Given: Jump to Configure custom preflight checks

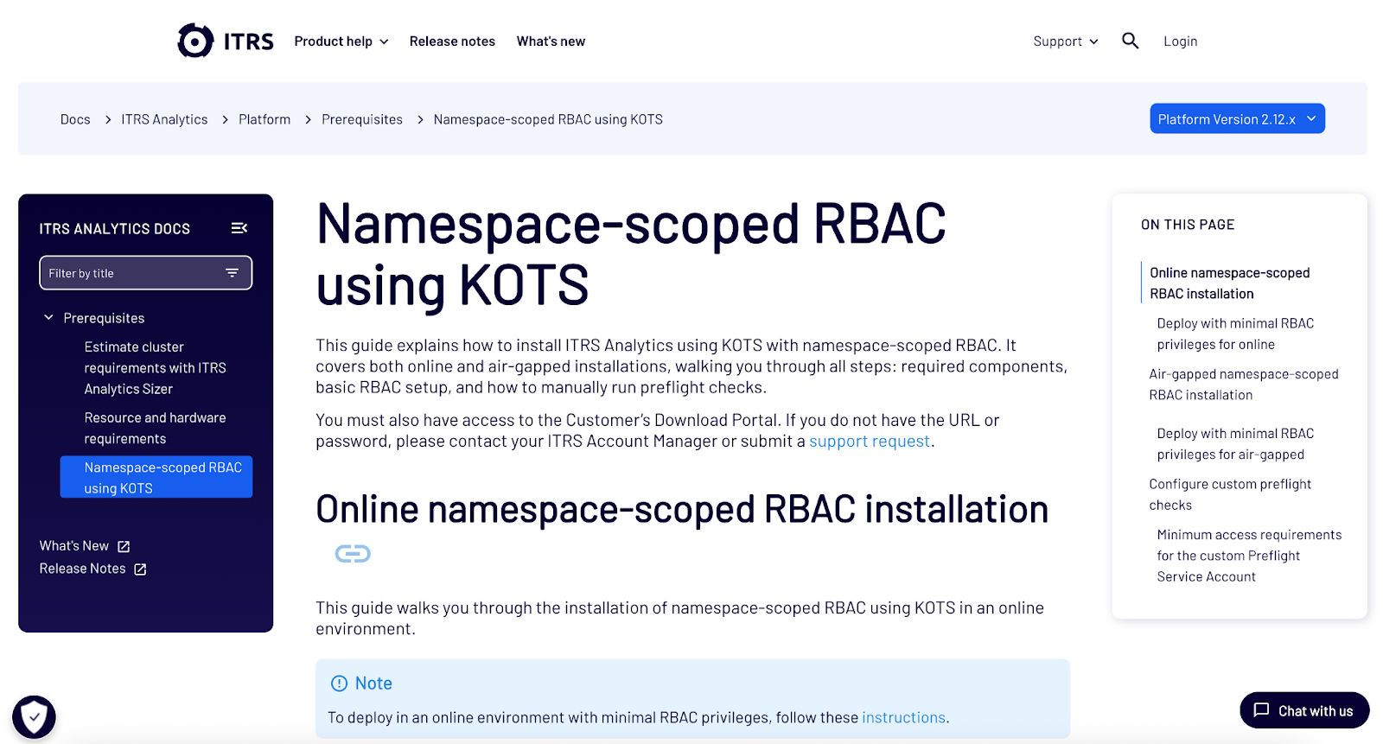Looking at the screenshot, I should click(x=1230, y=494).
